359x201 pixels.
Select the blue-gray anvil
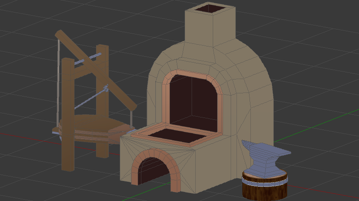[x=264, y=159]
